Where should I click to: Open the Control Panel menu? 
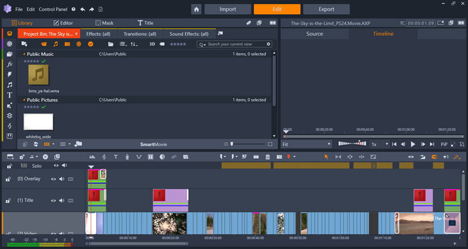point(53,9)
